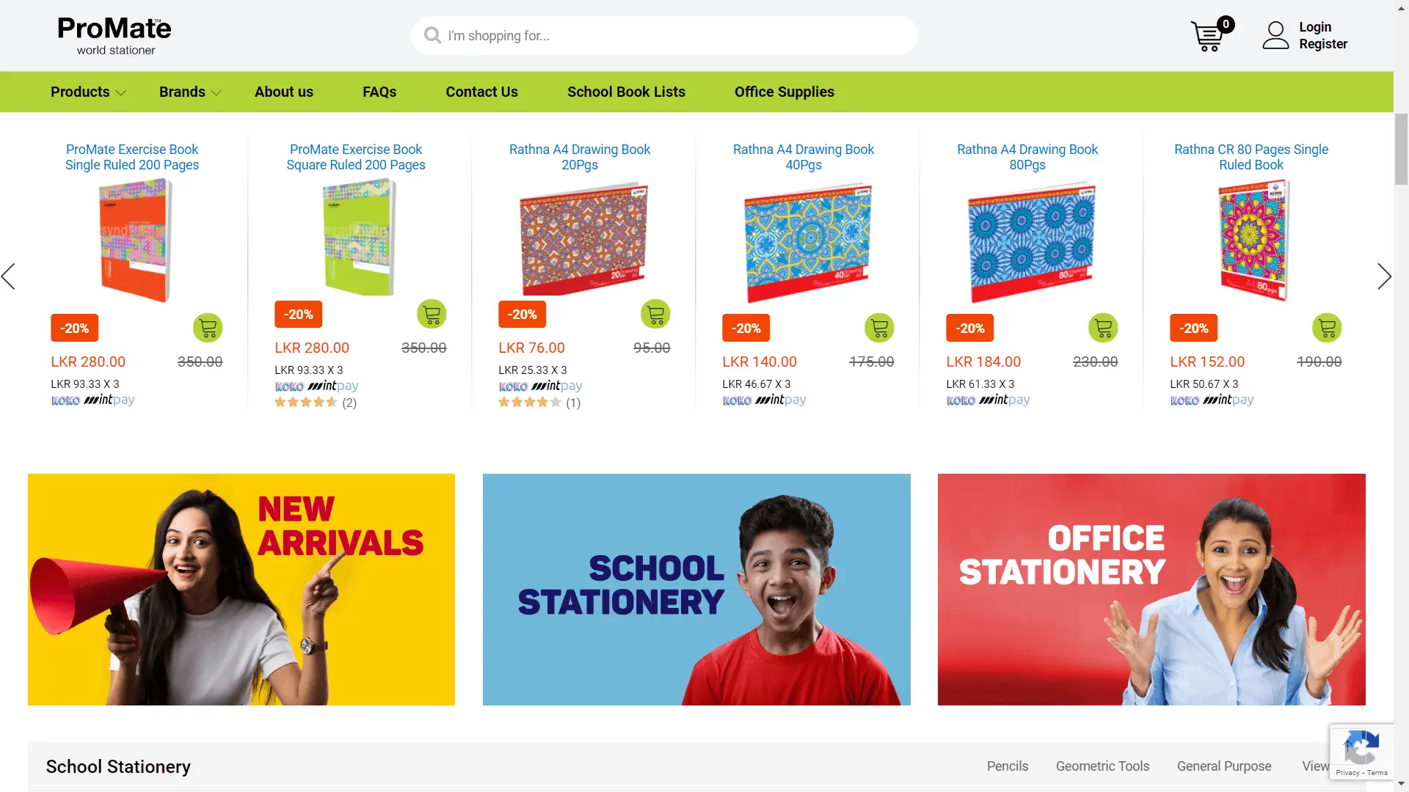The width and height of the screenshot is (1409, 792).
Task: Open the FAQs menu item
Action: tap(379, 92)
